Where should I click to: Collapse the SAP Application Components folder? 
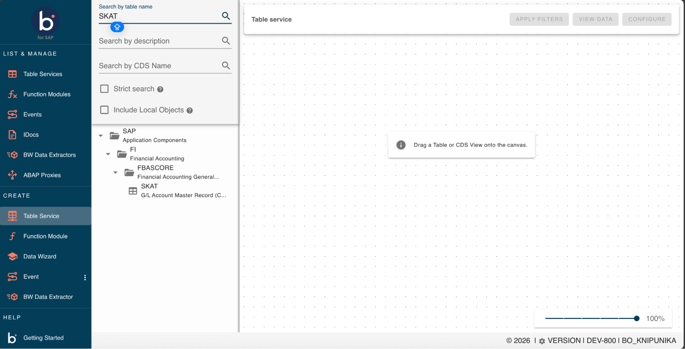pos(101,136)
